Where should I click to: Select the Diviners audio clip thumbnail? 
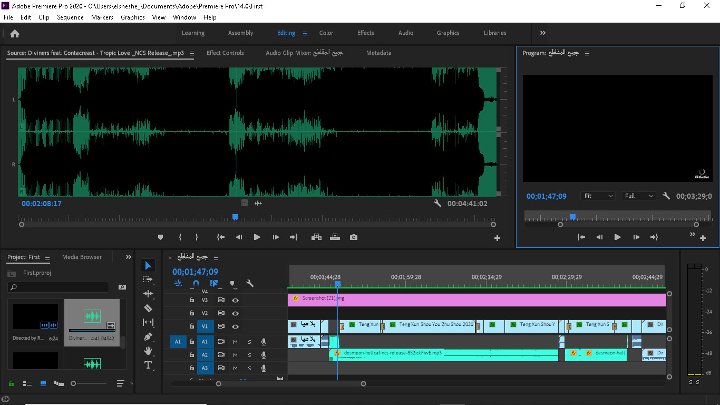point(93,316)
